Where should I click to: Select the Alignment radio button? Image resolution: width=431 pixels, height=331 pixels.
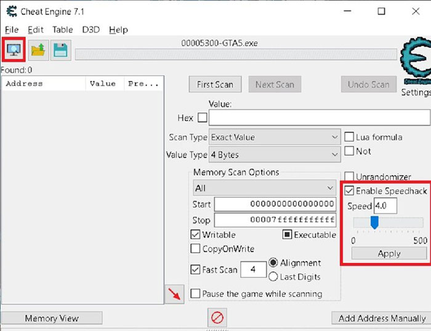273,263
